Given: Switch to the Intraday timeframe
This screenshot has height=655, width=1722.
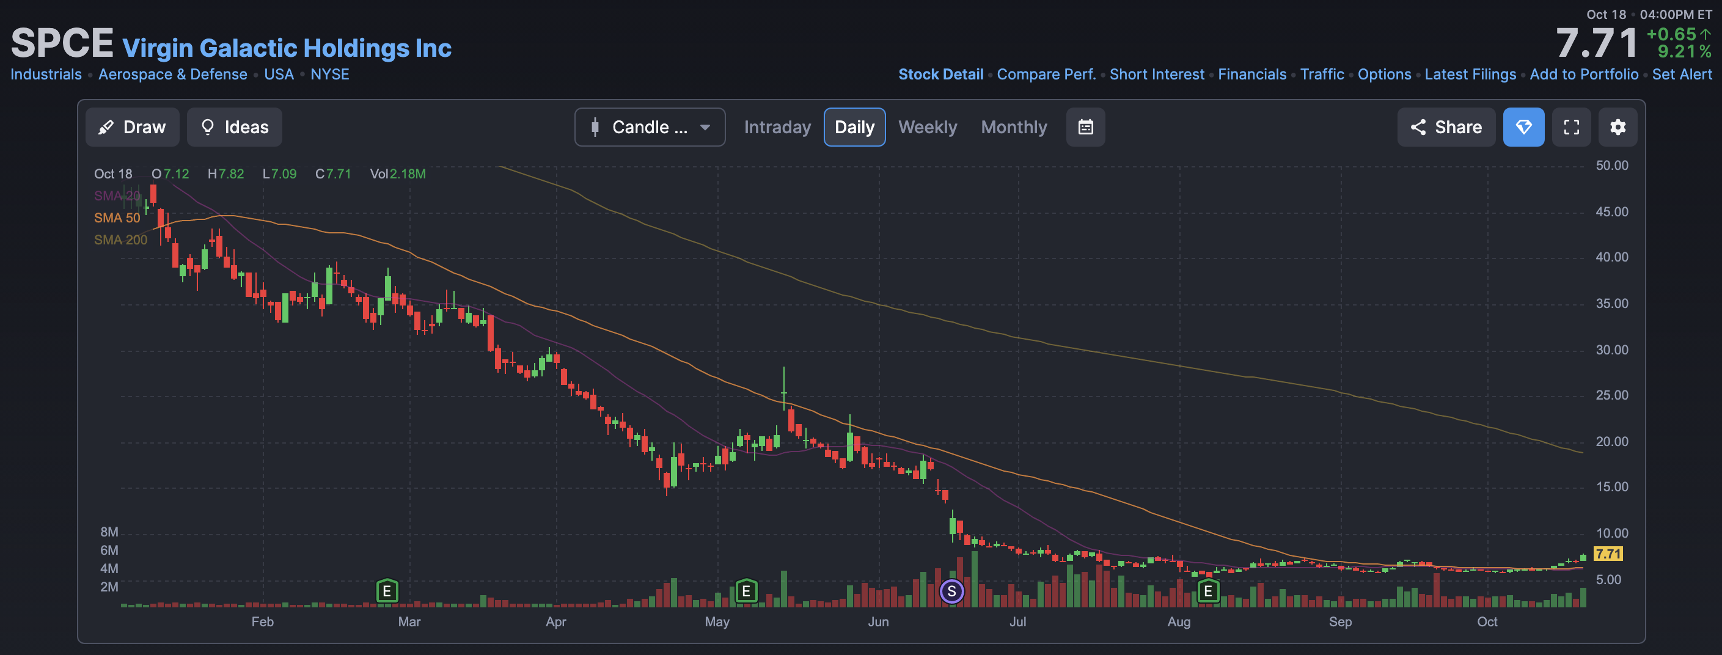Looking at the screenshot, I should tap(777, 127).
